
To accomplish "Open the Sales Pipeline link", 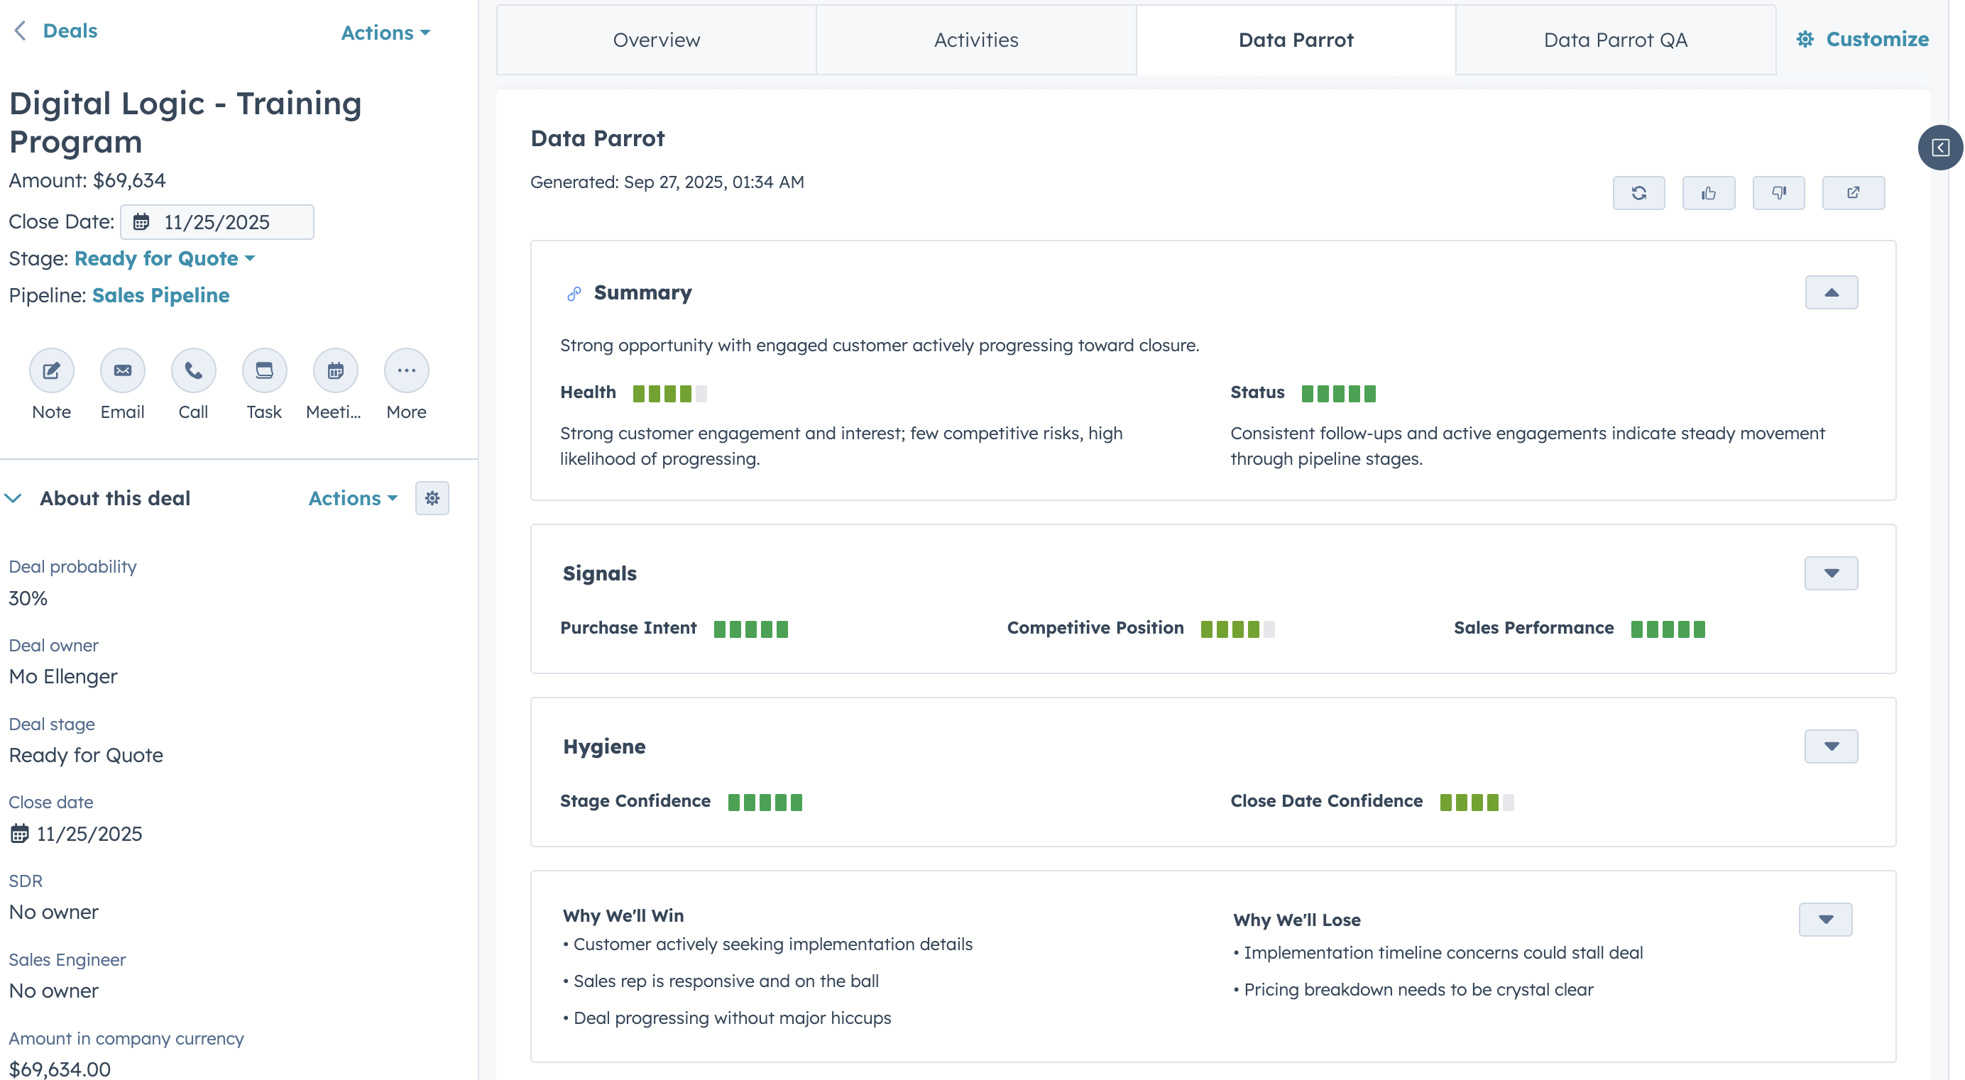I will [x=160, y=295].
